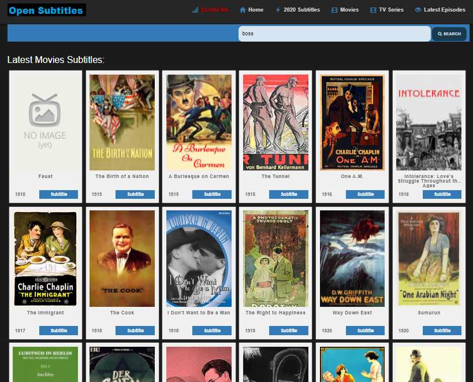The image size is (473, 382).
Task: Open the TV Series section
Action: pos(391,10)
